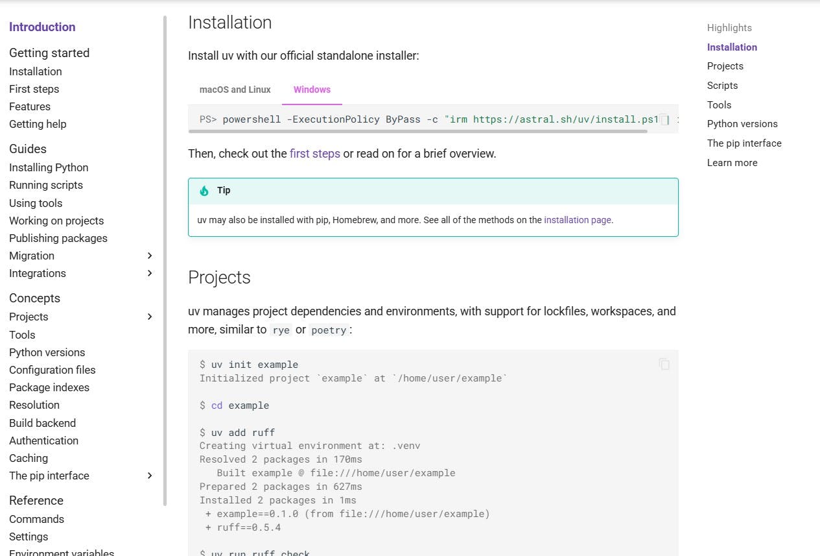
Task: Jump to Python versions in table of contents
Action: [x=742, y=124]
